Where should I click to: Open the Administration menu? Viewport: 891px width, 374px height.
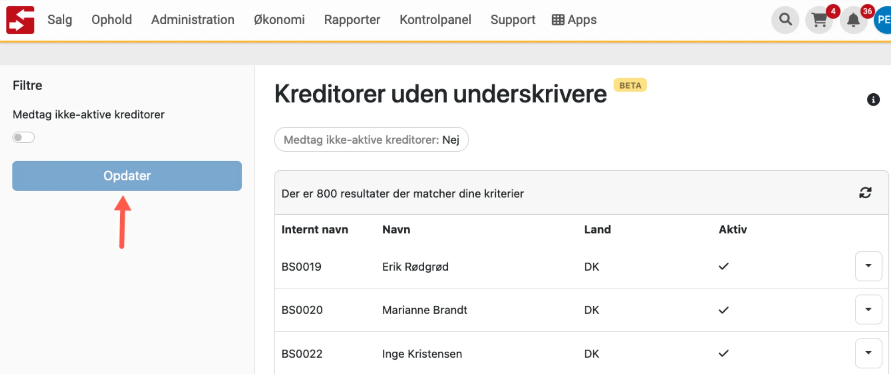(193, 20)
